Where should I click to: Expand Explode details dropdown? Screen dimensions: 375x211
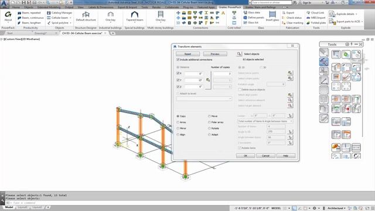coord(356,14)
